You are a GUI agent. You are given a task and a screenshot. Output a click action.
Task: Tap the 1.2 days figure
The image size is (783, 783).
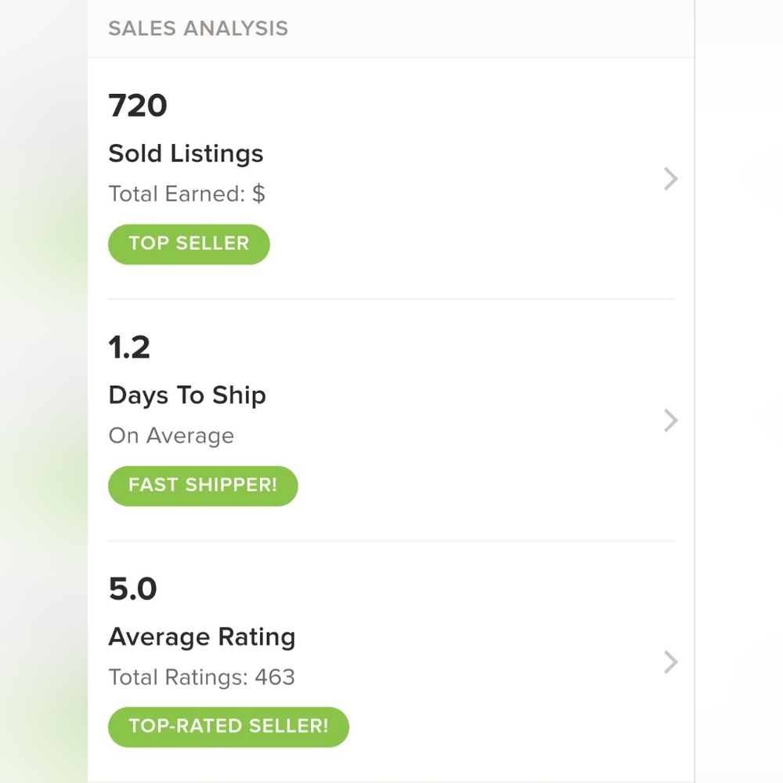[129, 347]
